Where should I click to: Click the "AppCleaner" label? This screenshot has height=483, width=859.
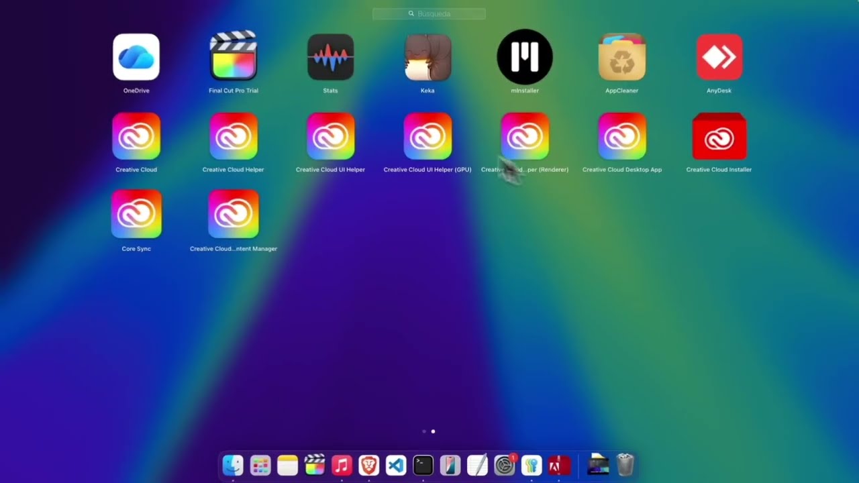coord(622,91)
